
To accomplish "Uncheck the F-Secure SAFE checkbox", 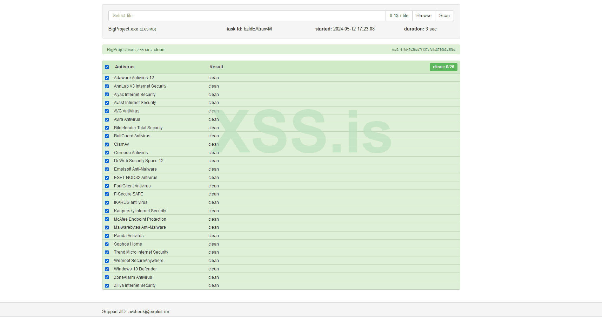I will coord(107,194).
